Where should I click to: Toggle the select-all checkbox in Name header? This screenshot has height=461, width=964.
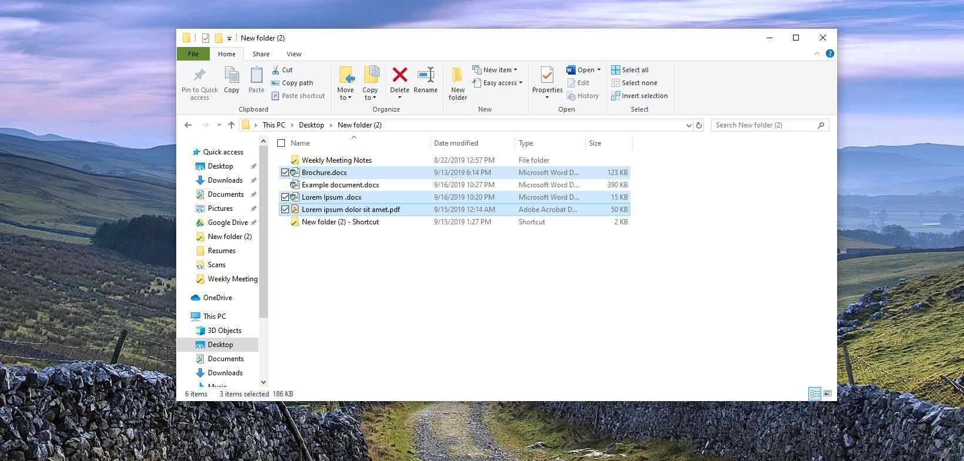click(x=281, y=143)
